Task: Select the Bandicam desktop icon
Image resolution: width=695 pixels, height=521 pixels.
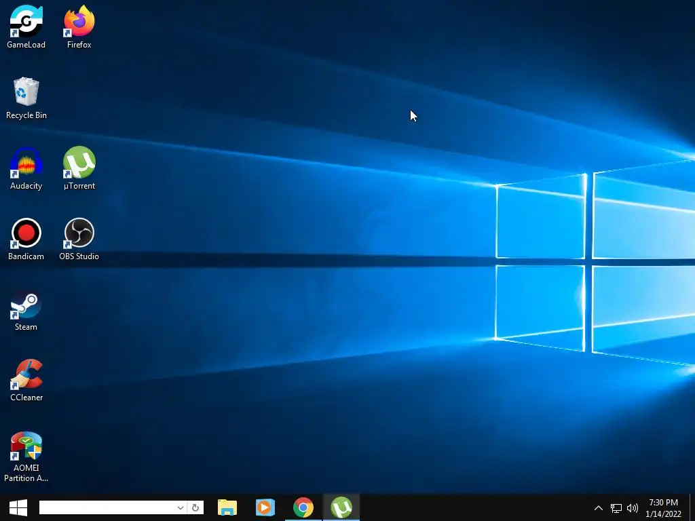Action: coord(26,239)
